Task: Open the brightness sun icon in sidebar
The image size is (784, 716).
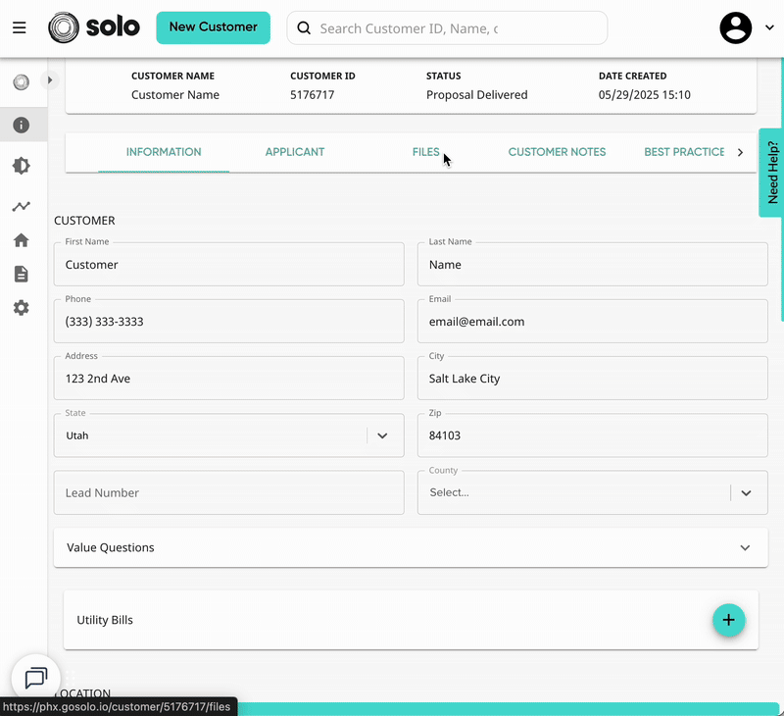Action: click(x=21, y=166)
